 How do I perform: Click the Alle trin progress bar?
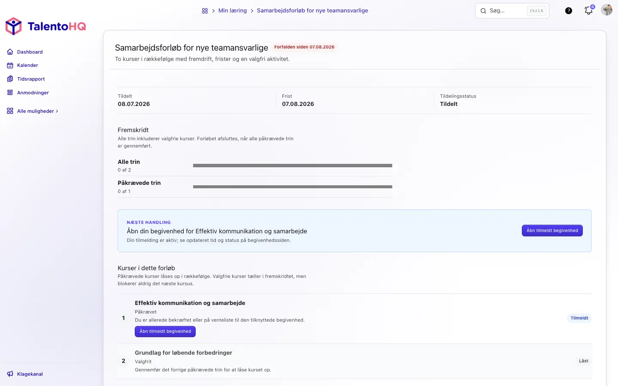[293, 166]
